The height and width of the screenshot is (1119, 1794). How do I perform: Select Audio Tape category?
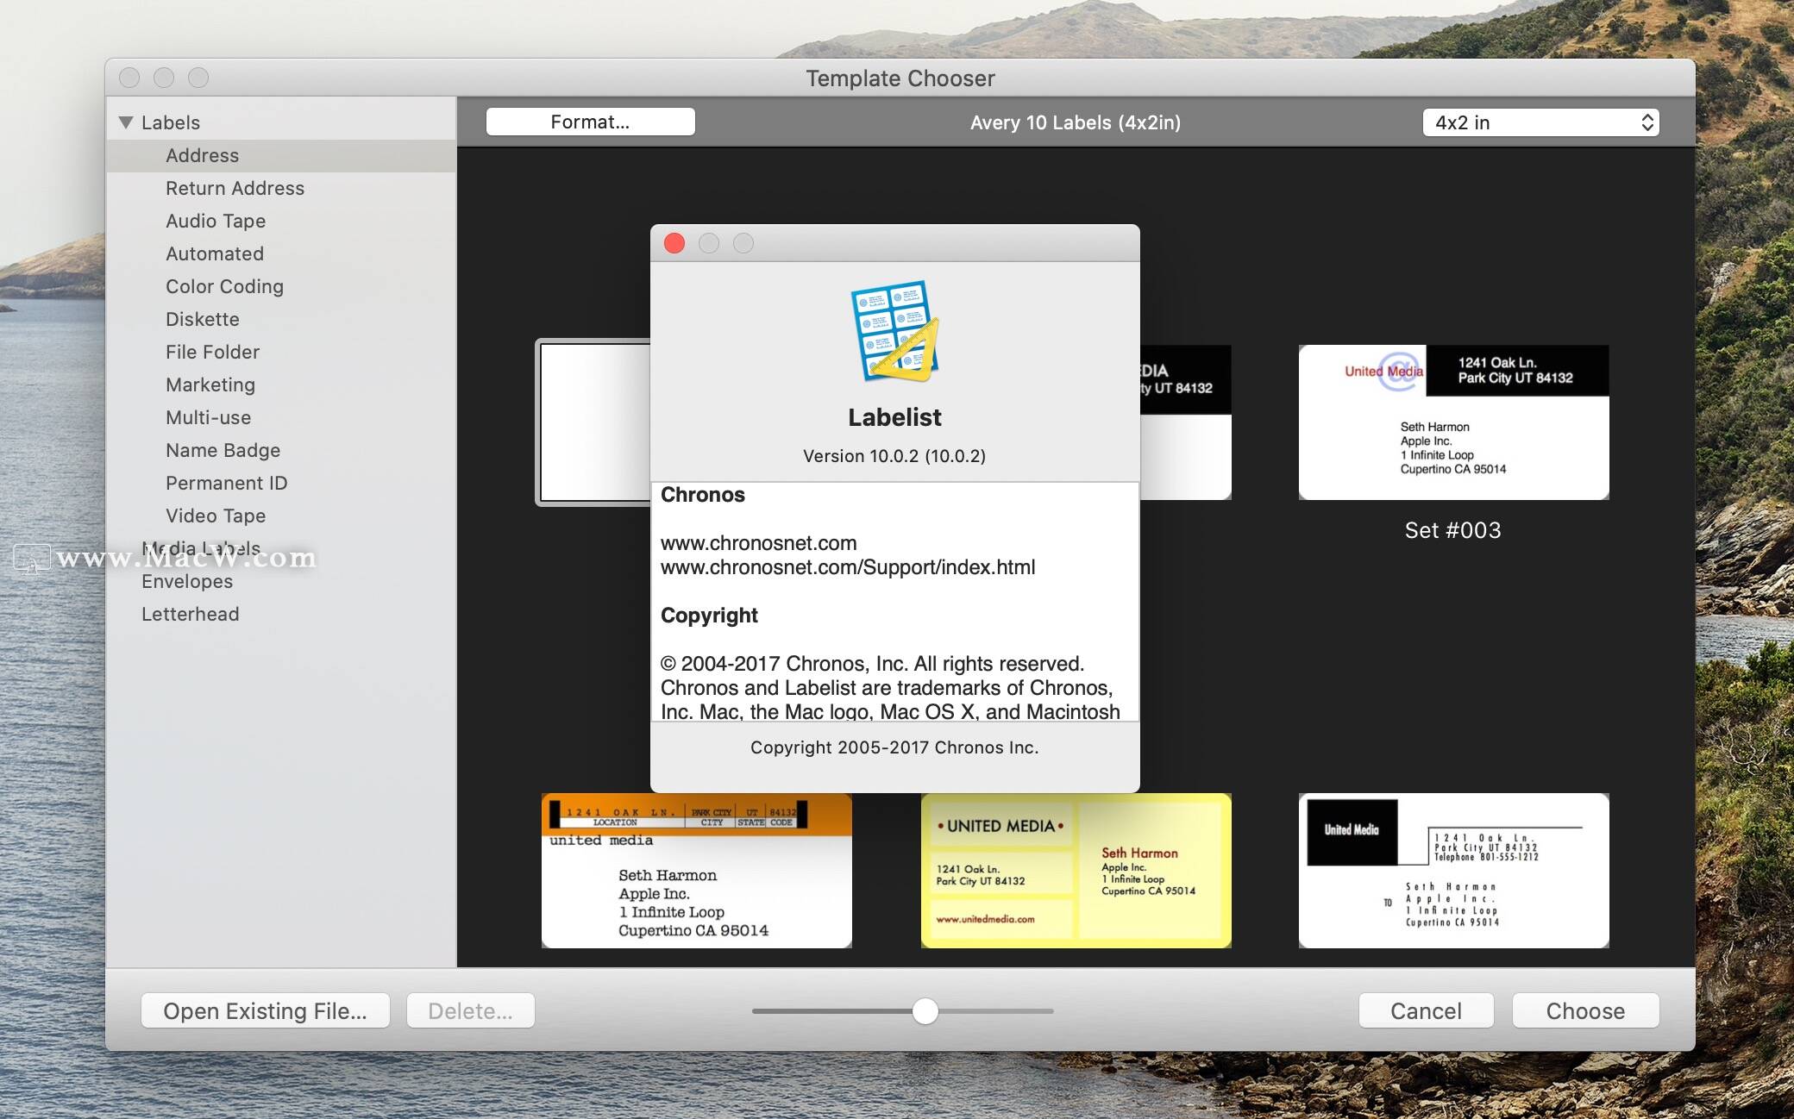click(x=216, y=221)
